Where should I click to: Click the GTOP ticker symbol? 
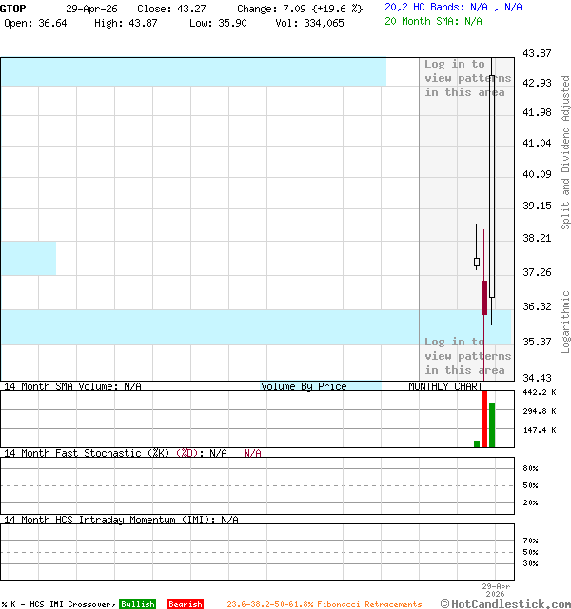tap(14, 9)
